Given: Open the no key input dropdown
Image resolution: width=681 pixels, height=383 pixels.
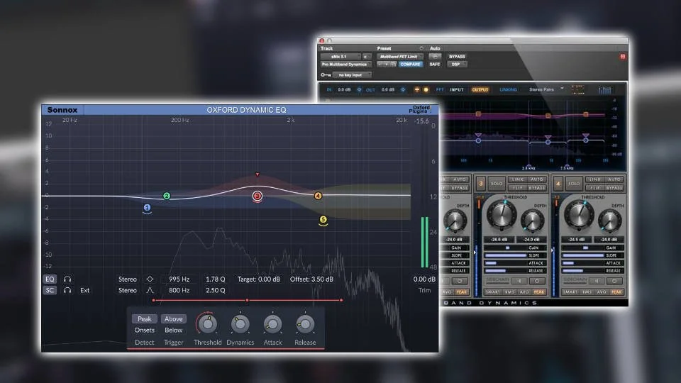Looking at the screenshot, I should click(x=352, y=75).
